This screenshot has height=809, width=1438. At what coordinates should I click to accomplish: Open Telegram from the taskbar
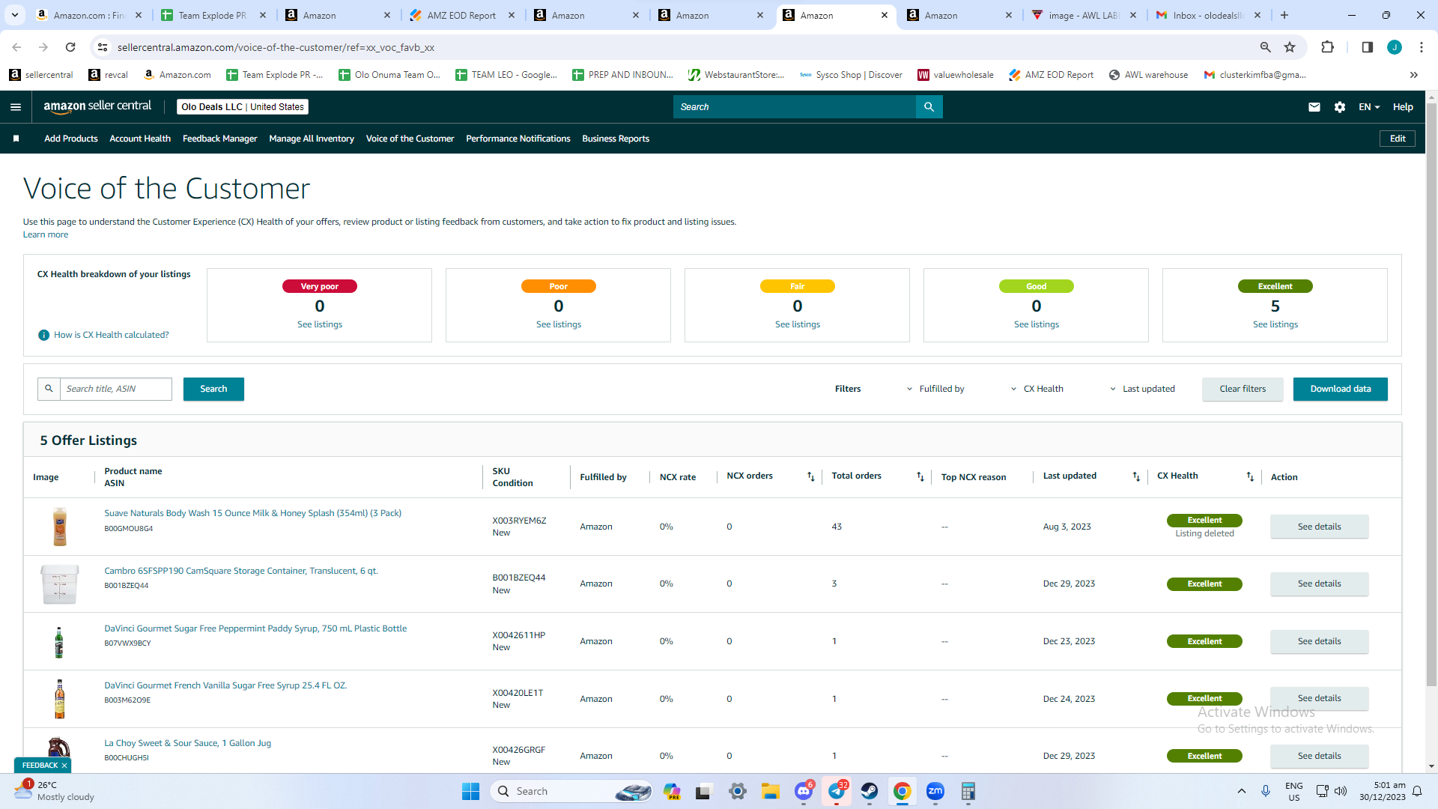pyautogui.click(x=837, y=791)
